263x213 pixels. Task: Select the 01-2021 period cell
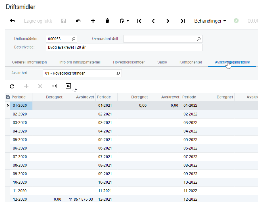click(x=107, y=105)
